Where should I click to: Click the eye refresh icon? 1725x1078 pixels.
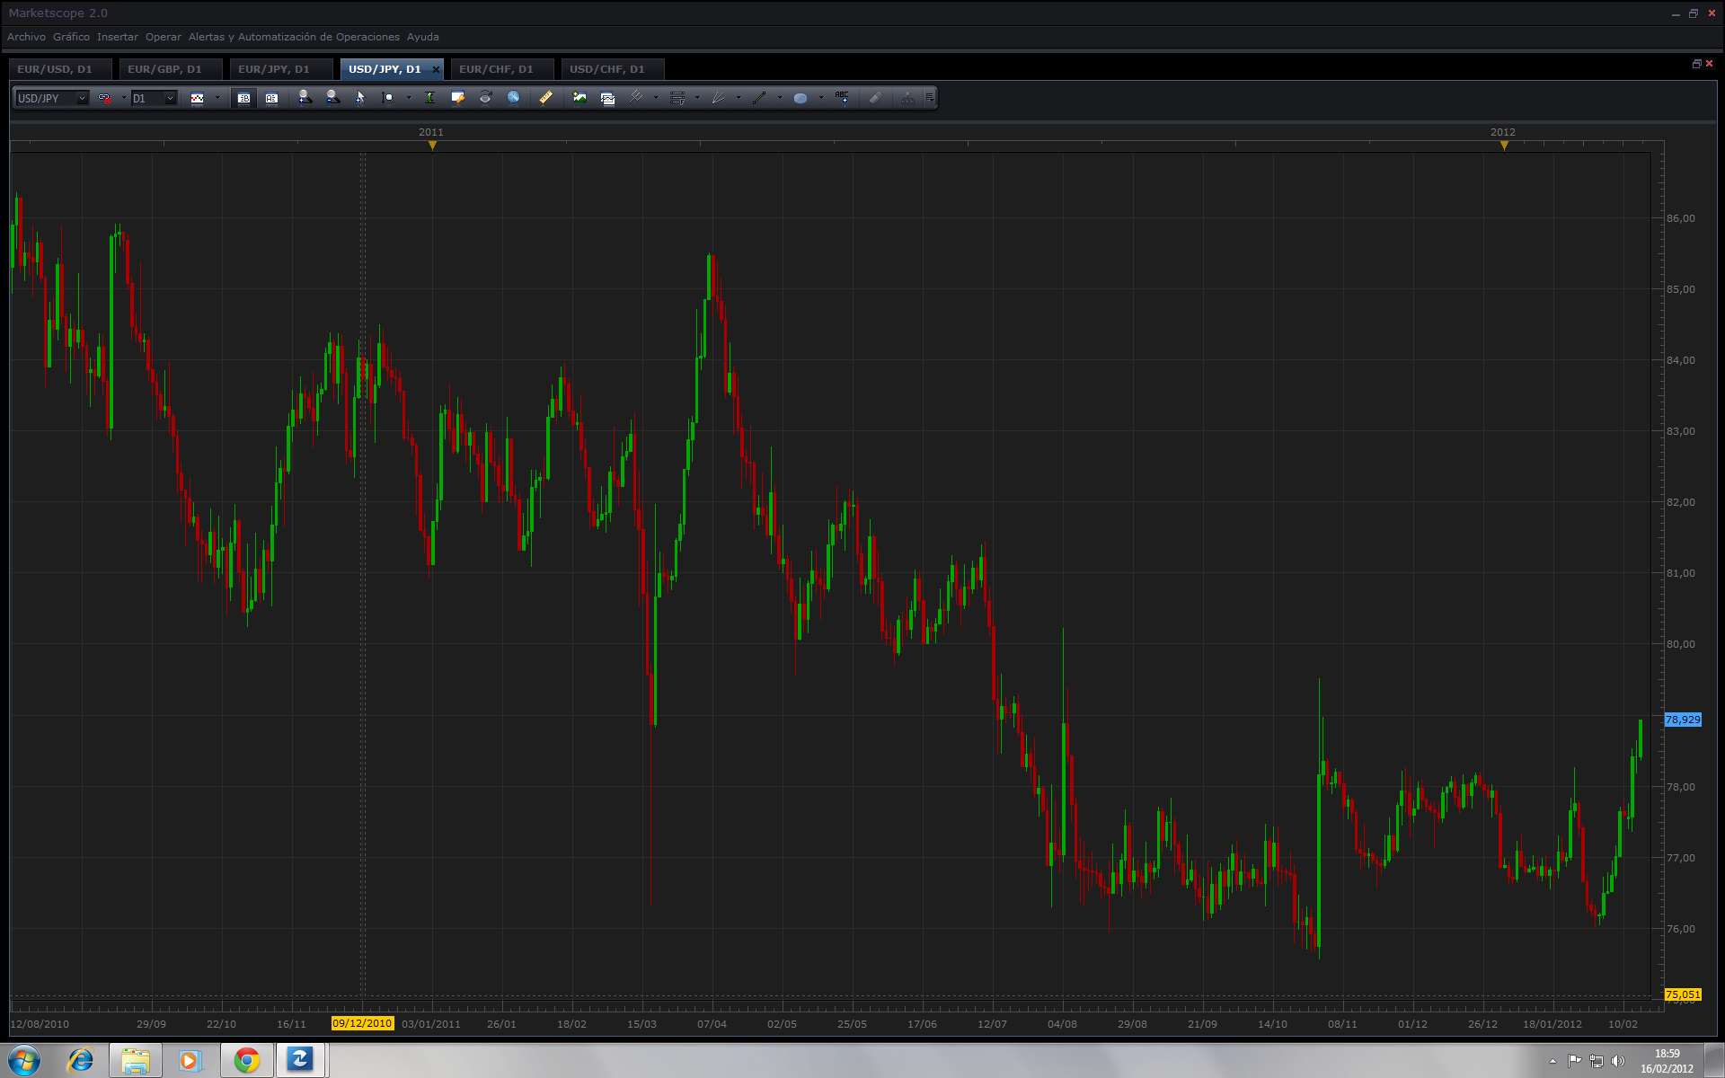click(x=485, y=98)
